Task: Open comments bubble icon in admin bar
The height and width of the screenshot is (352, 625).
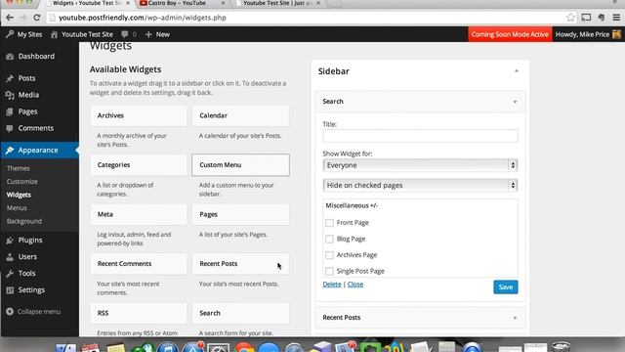Action: click(125, 34)
